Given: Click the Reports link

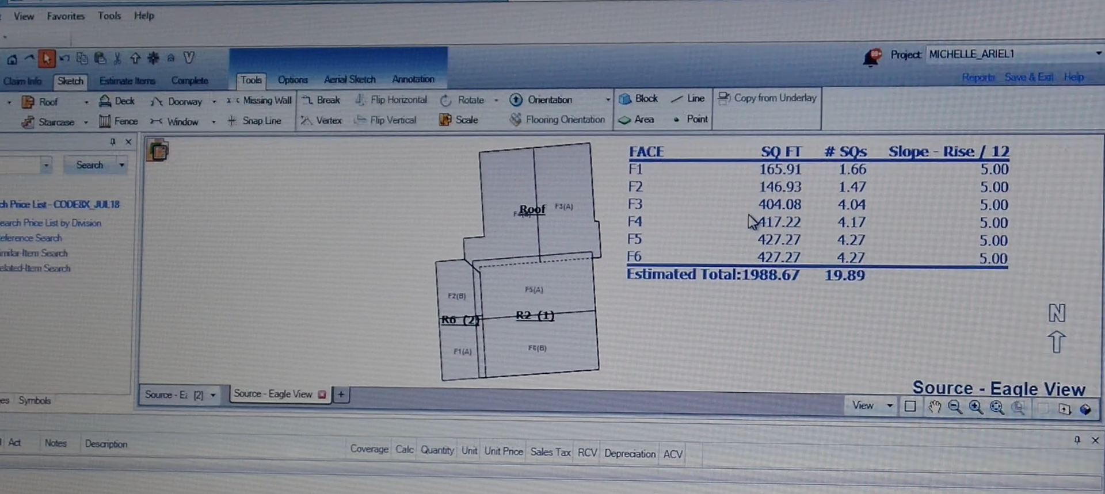Looking at the screenshot, I should pyautogui.click(x=978, y=78).
